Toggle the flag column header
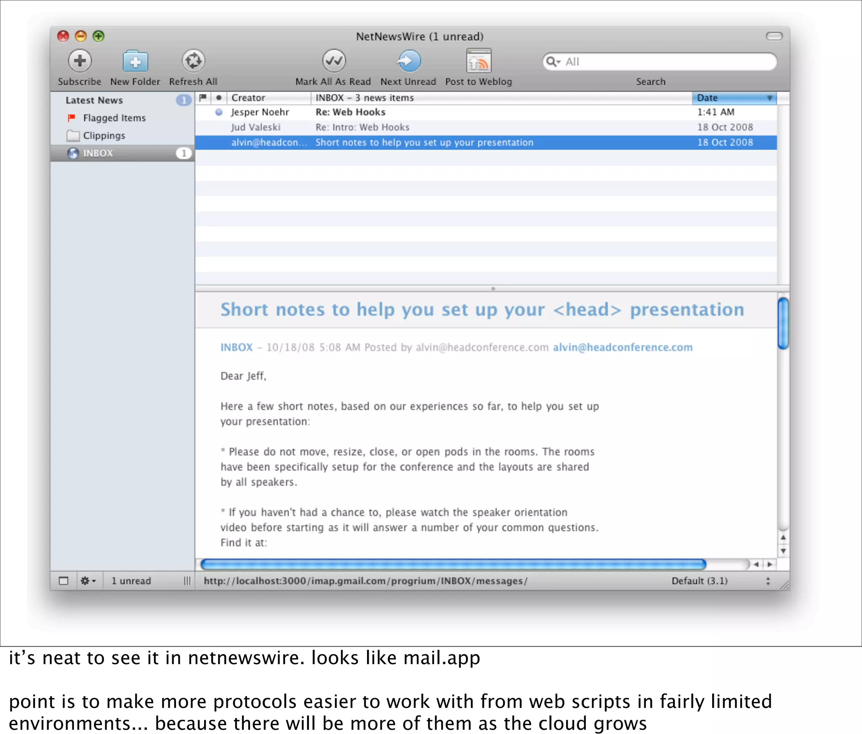The height and width of the screenshot is (734, 862). pos(203,98)
